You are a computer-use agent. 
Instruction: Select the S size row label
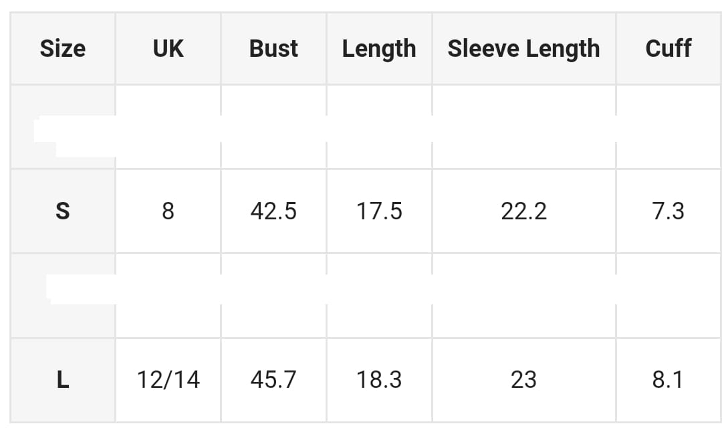click(x=63, y=211)
